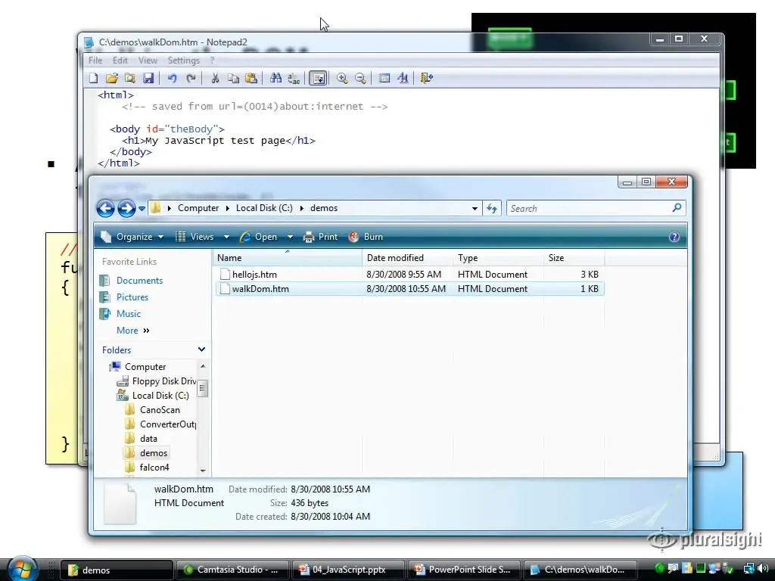Sort files by the Name column header
This screenshot has width=775, height=581.
288,258
